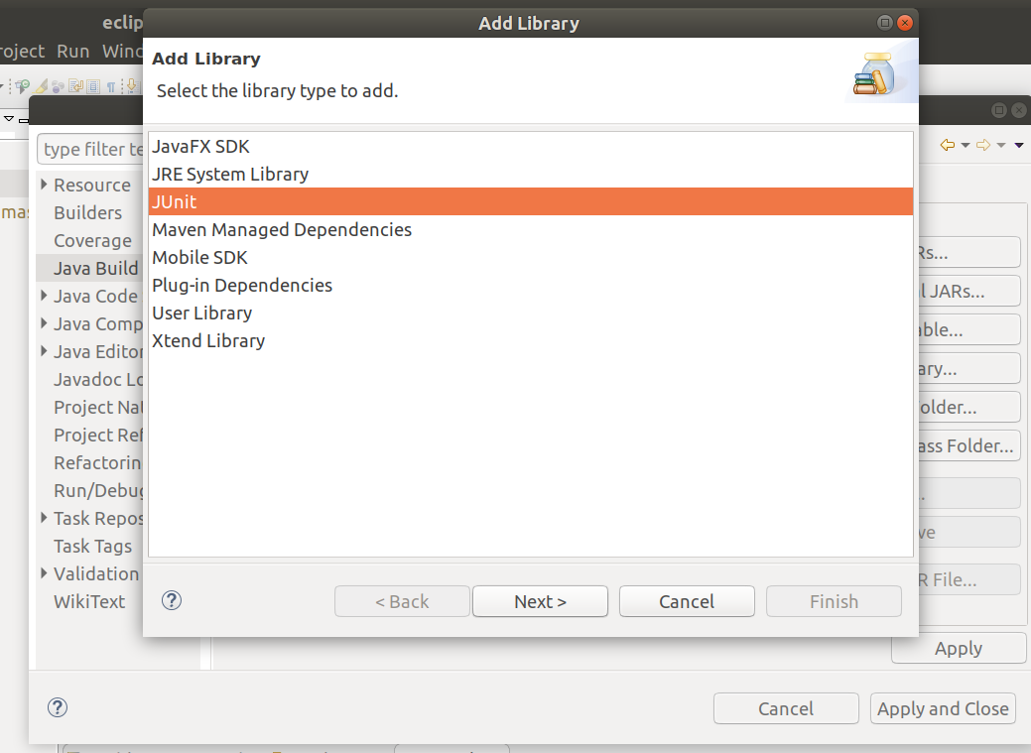Expand the Validation node
Image resolution: width=1031 pixels, height=753 pixels.
(x=44, y=572)
